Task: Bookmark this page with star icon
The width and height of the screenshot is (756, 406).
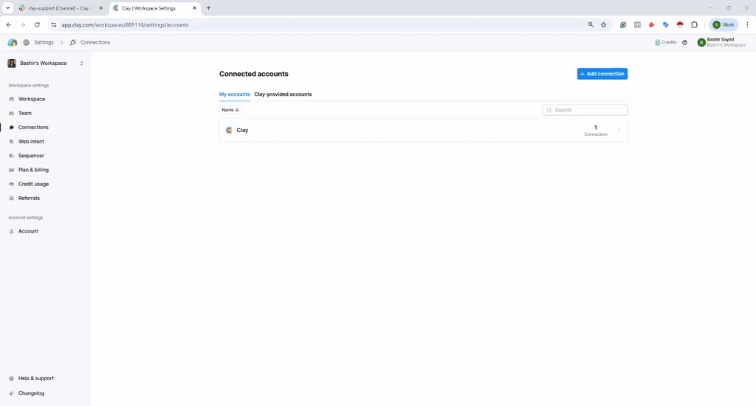Action: (x=603, y=24)
